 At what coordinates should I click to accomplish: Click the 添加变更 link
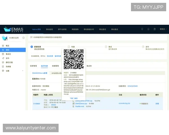tap(50, 56)
